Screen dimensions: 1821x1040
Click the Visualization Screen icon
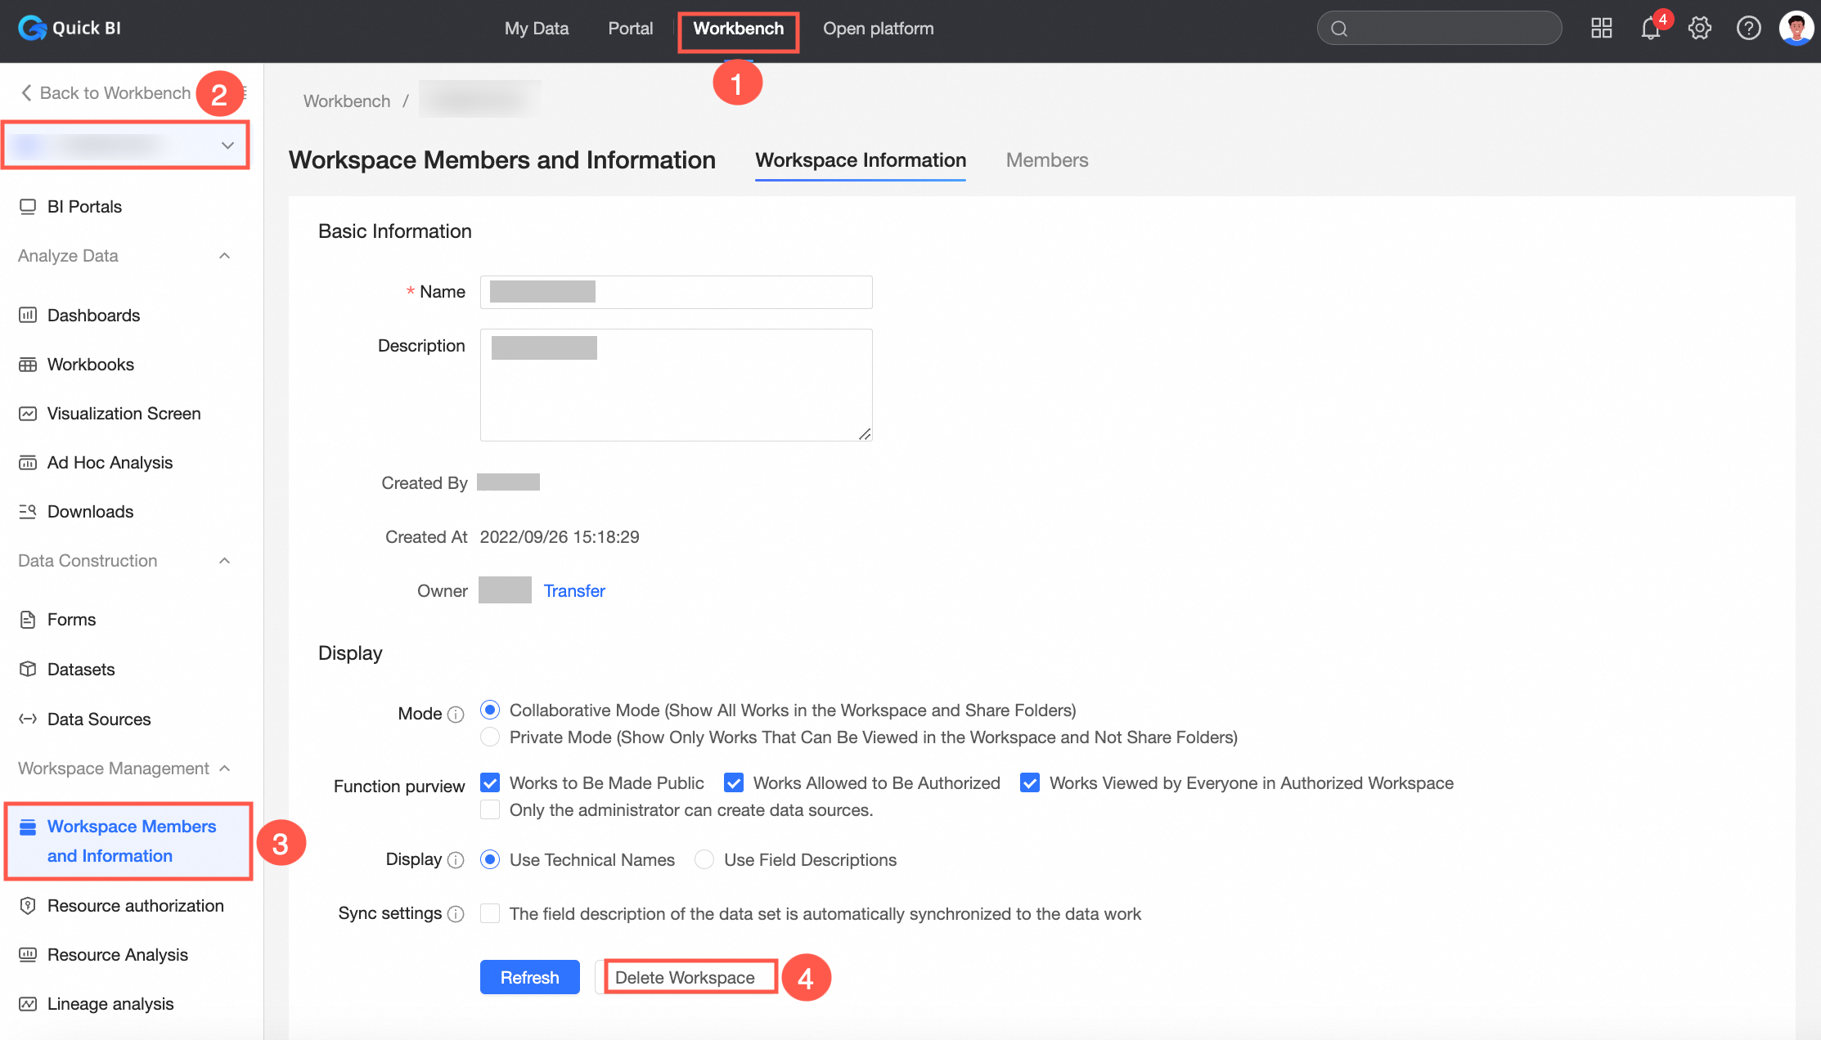point(28,414)
